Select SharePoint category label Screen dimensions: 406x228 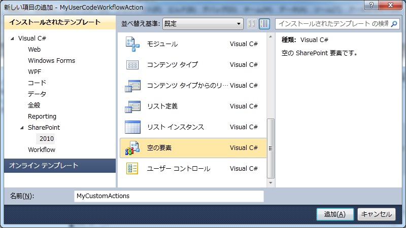click(x=44, y=128)
